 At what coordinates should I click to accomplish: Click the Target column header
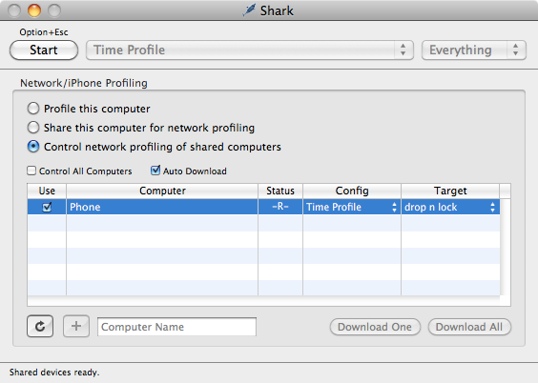click(x=450, y=191)
